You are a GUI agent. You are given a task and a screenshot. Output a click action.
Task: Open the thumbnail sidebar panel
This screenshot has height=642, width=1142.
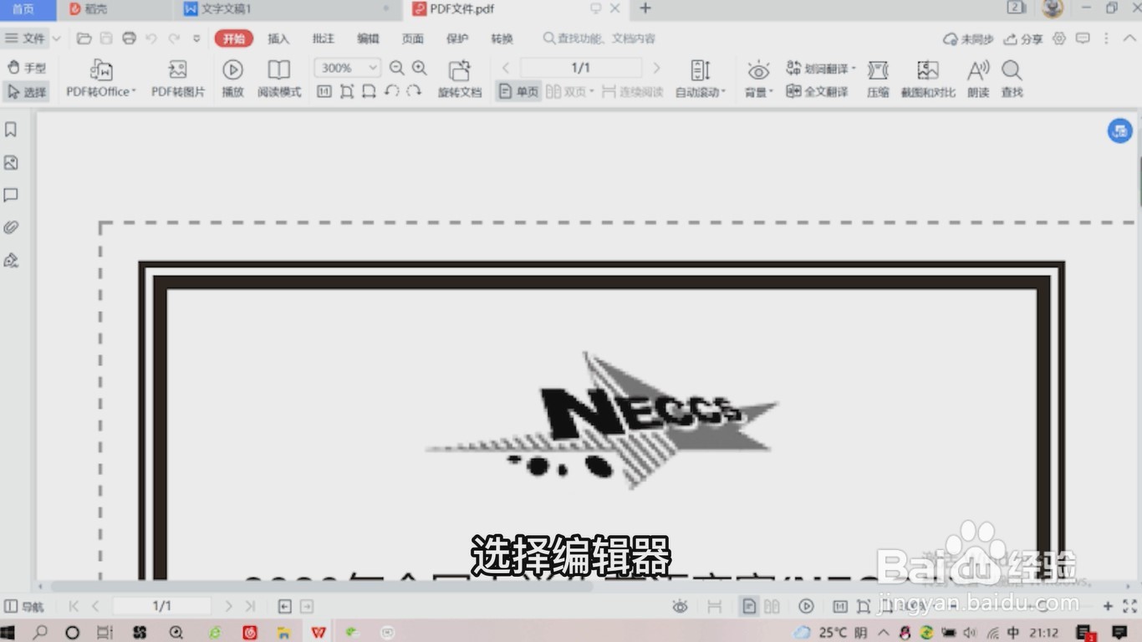(x=11, y=162)
